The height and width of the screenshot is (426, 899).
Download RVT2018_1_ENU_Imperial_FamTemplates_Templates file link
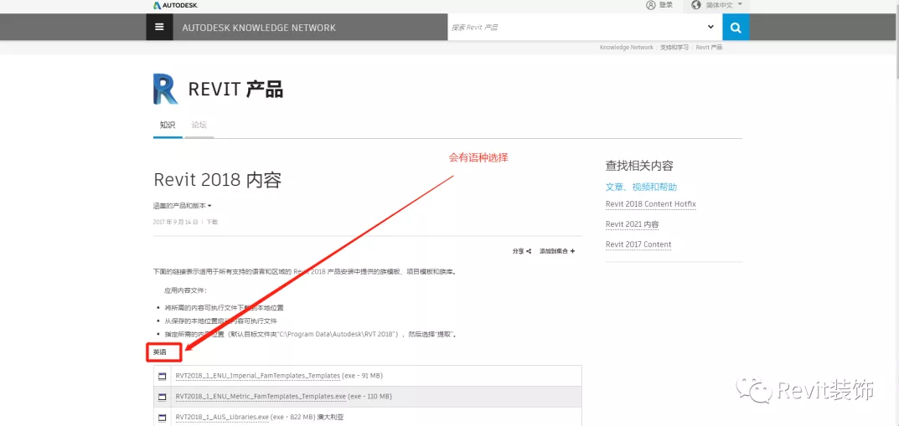258,376
